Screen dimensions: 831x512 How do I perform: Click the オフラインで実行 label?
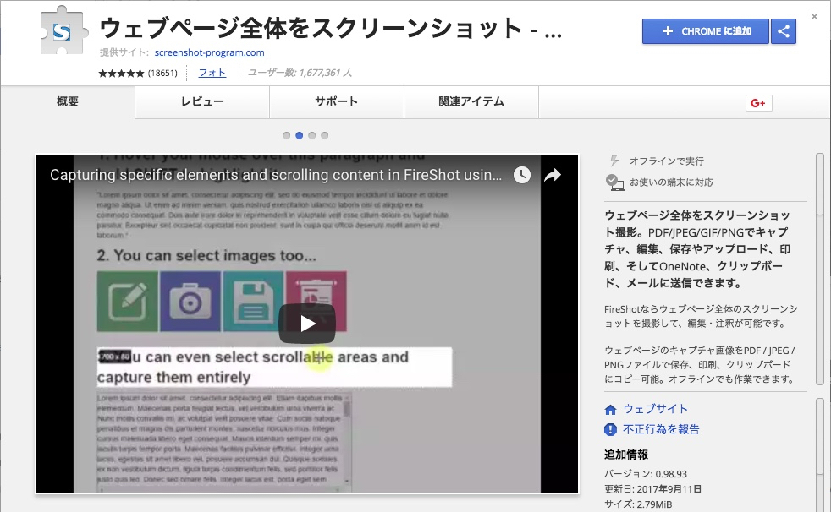[x=667, y=161]
